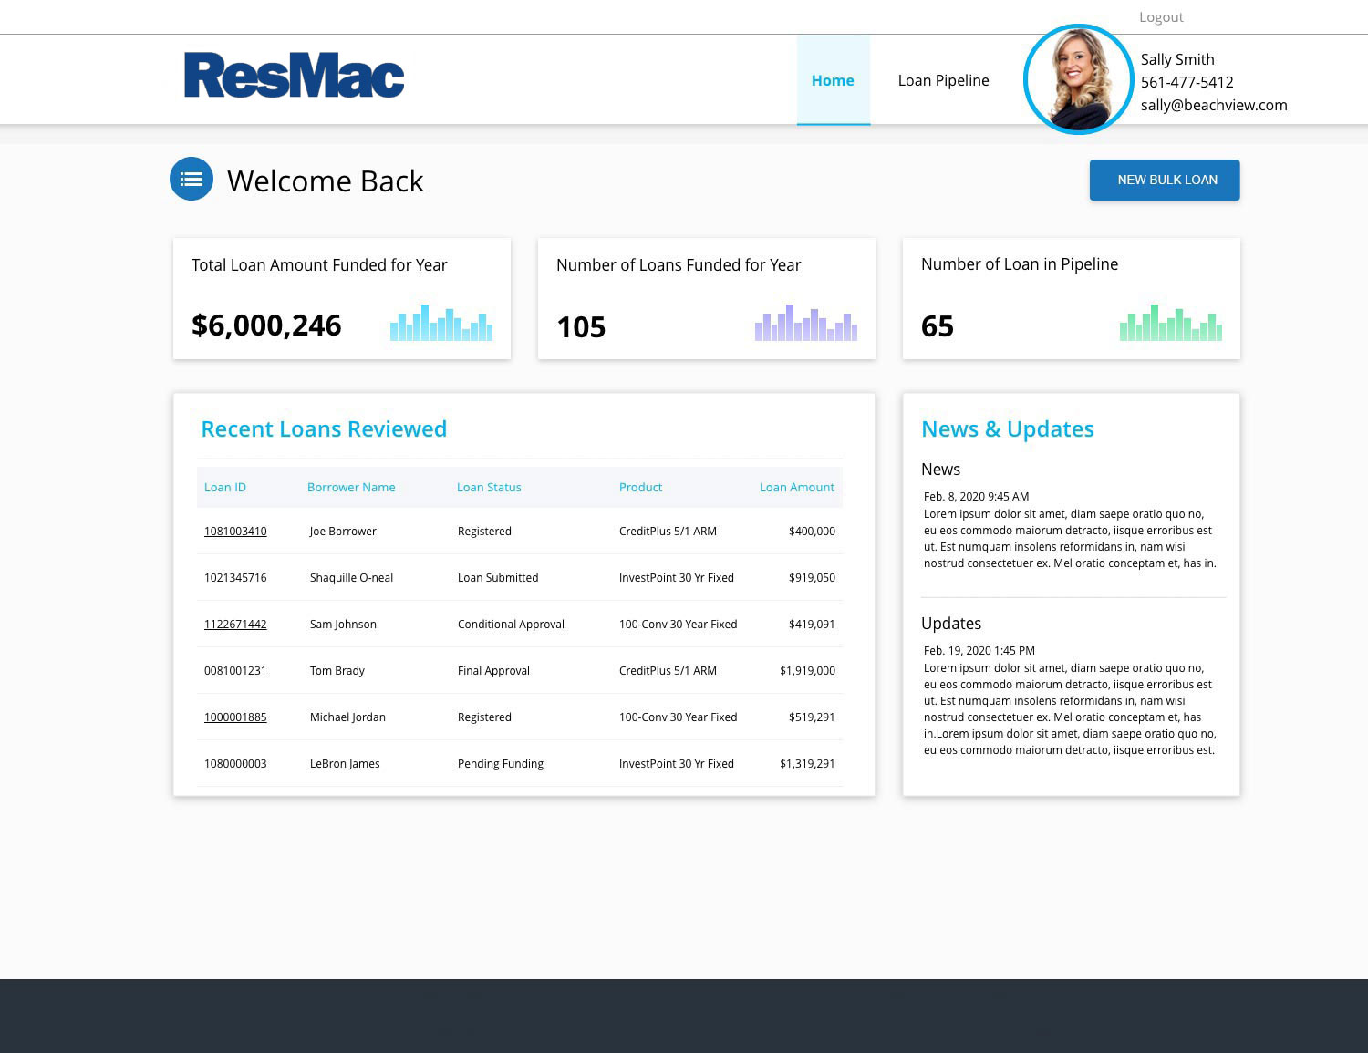The image size is (1368, 1053).
Task: Open loan ID 1021345716
Action: coord(235,578)
